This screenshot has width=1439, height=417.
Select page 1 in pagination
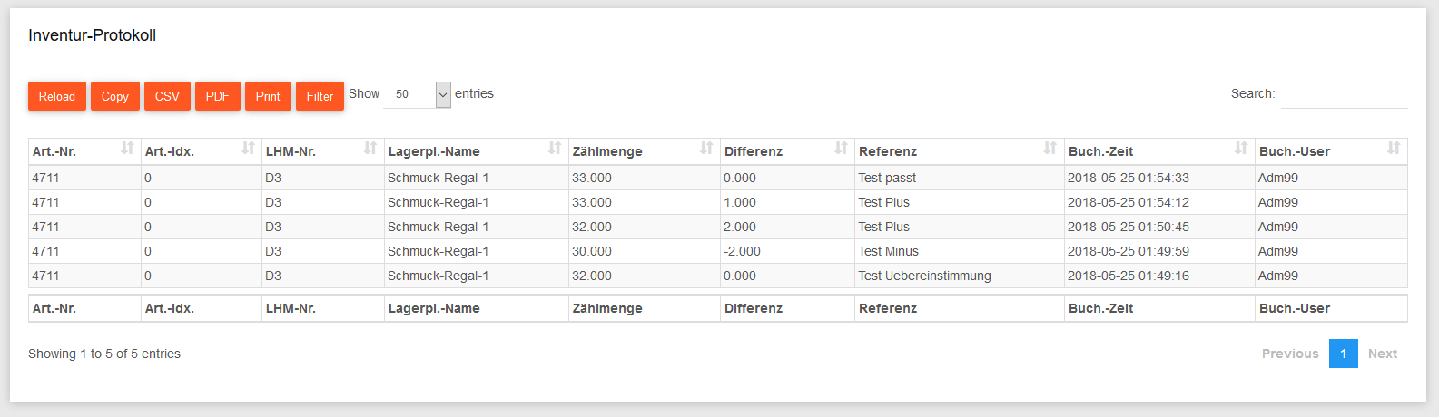click(x=1344, y=354)
